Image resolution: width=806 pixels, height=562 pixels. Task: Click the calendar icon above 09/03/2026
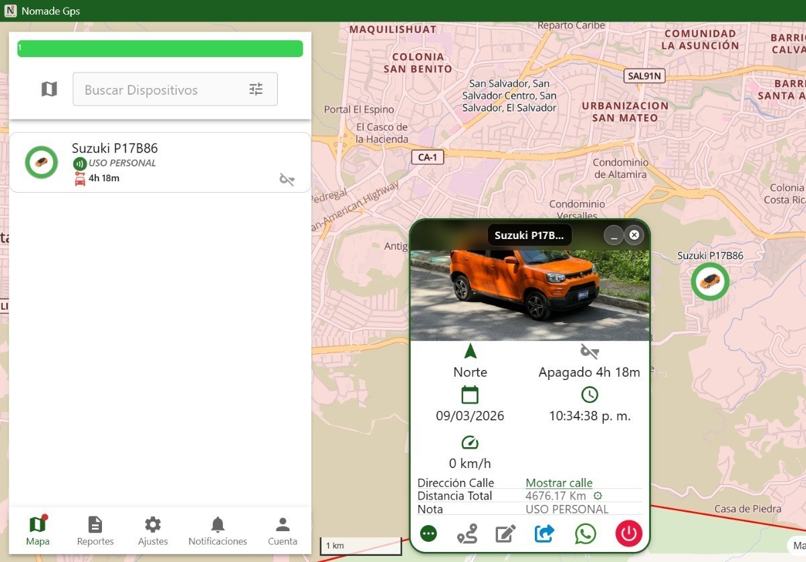click(x=470, y=394)
